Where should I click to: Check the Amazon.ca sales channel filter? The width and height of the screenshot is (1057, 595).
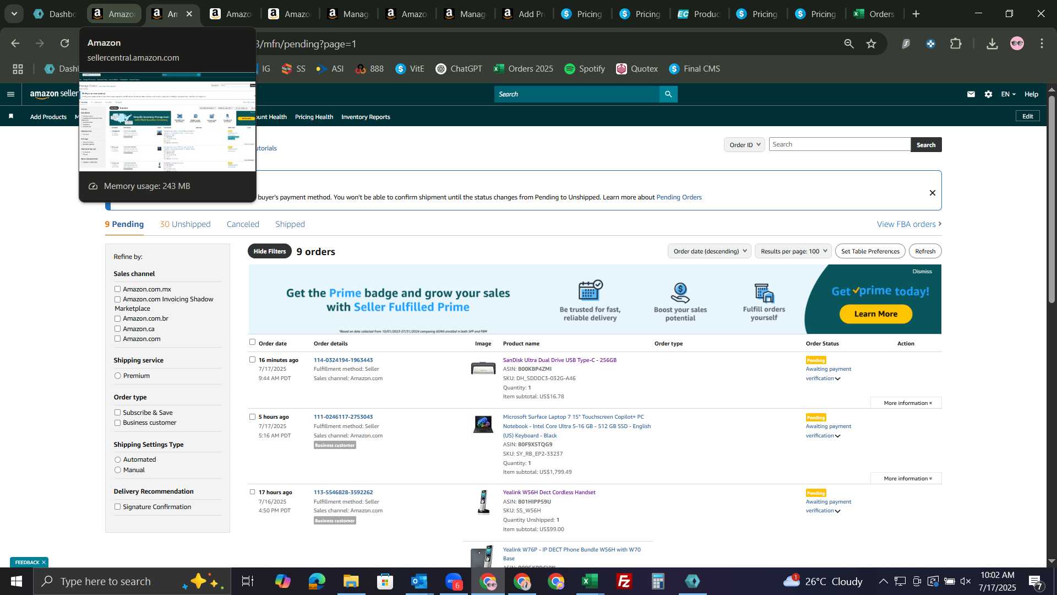(x=117, y=329)
